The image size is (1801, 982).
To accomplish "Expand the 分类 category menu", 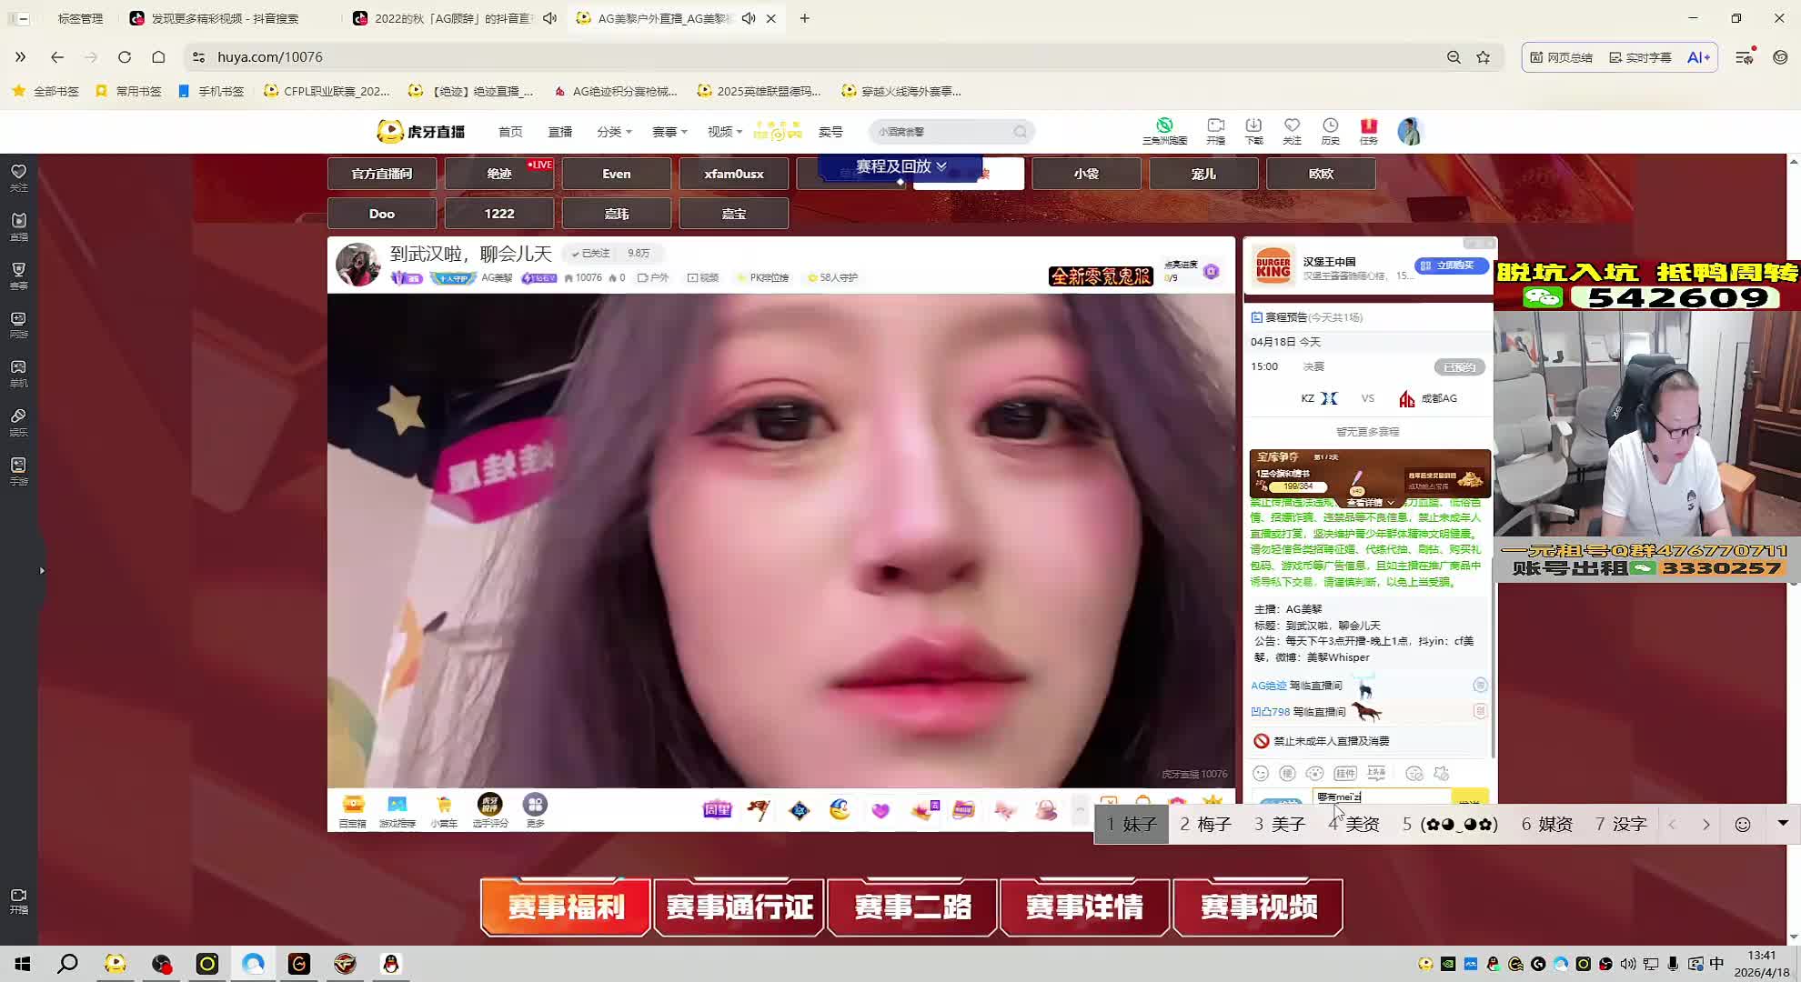I will click(x=614, y=132).
